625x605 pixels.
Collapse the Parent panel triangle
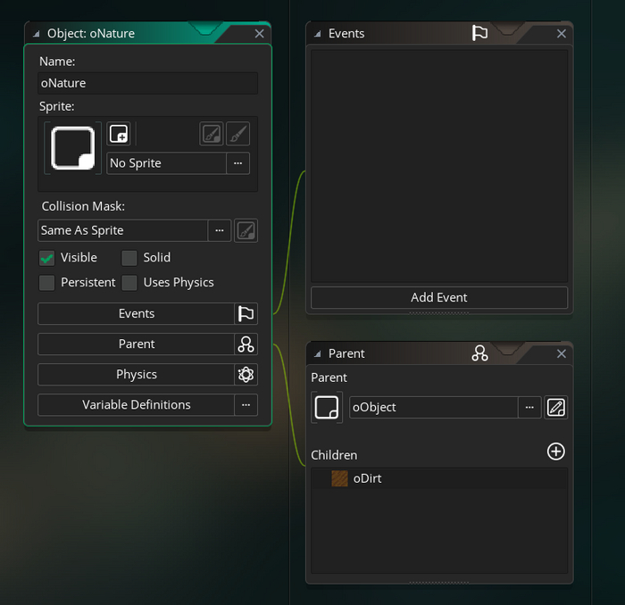[x=318, y=353]
